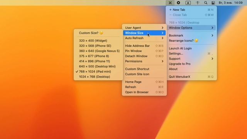Open Control Center icon in menu bar

[213, 3]
